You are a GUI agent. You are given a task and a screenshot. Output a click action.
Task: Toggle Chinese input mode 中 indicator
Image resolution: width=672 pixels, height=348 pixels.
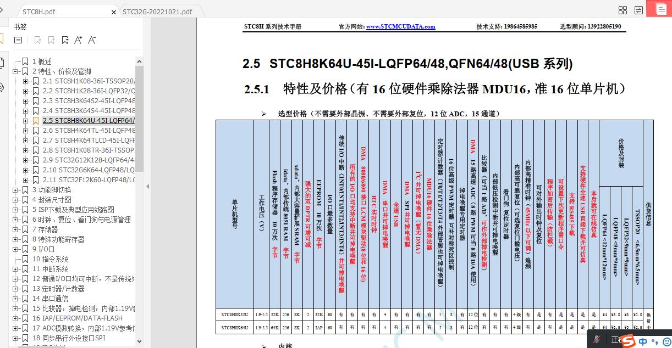click(x=642, y=341)
